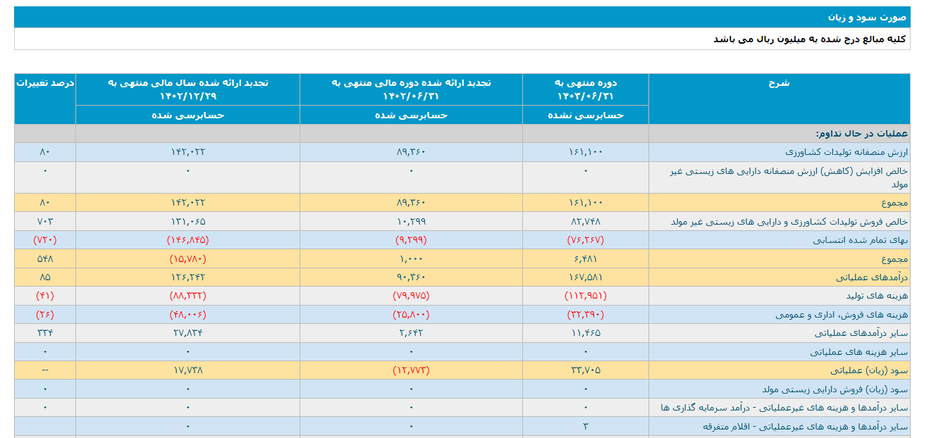
Task: Click the 'درصد تغییرات' column header
Action: pos(45,83)
